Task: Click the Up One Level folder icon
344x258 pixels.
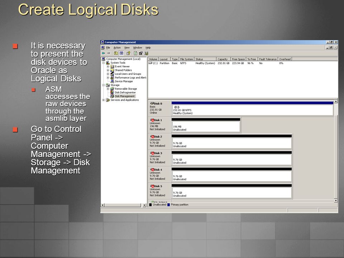Action: click(116, 53)
